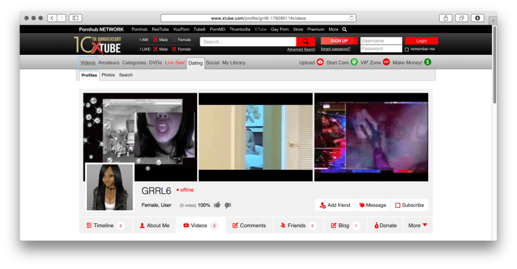Open the Advanced Search link

[x=301, y=49]
